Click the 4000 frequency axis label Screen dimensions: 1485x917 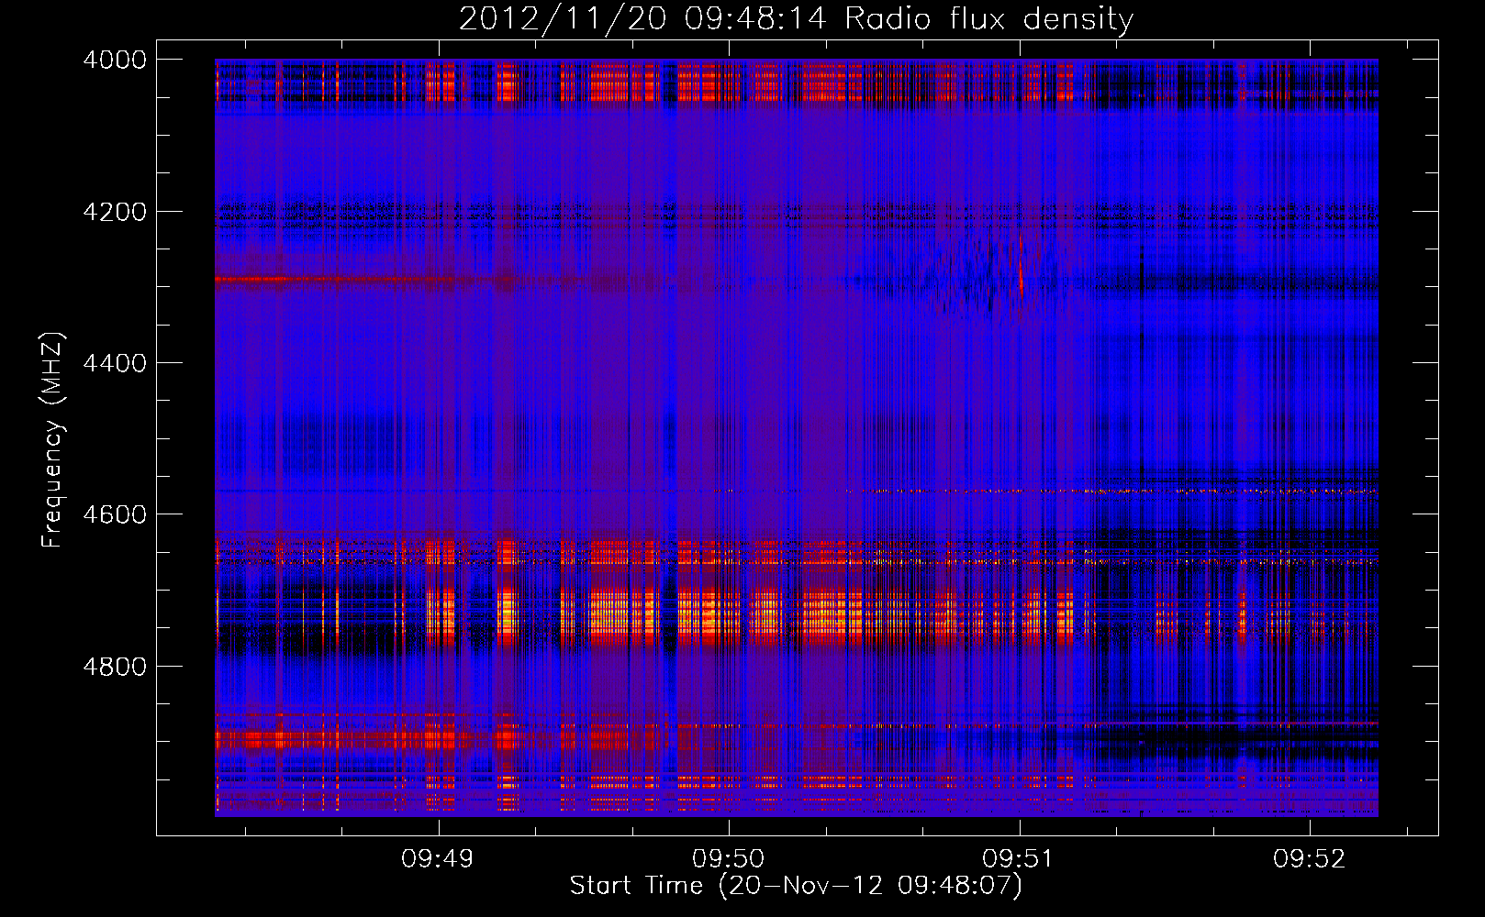115,60
